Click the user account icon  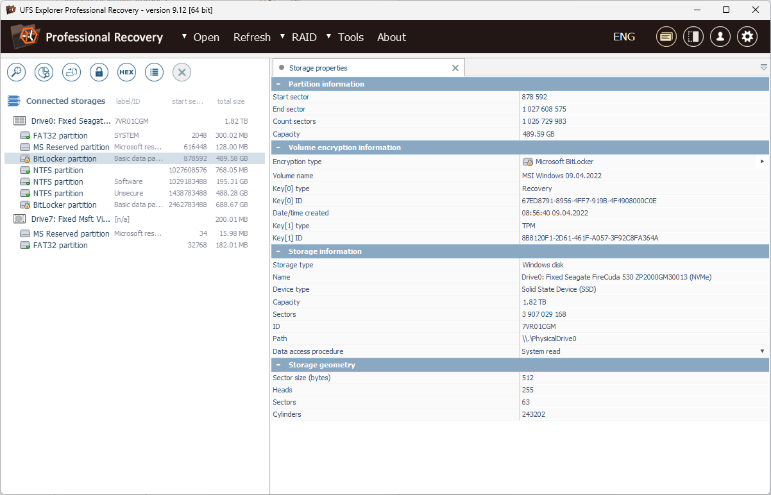pos(720,37)
